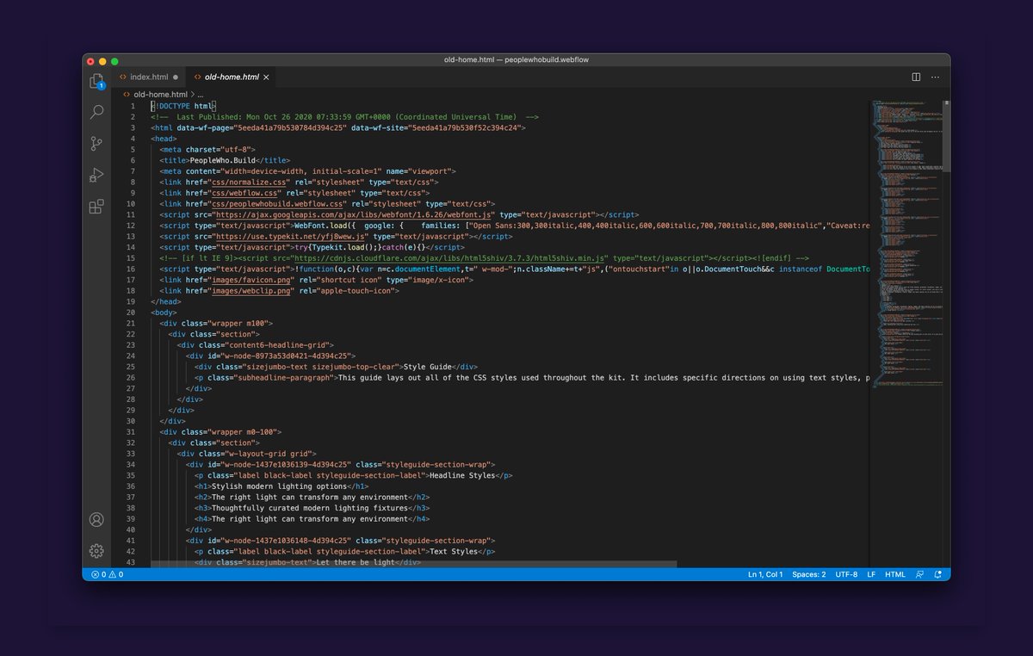The width and height of the screenshot is (1033, 656).
Task: Click line number 31 in the gutter
Action: [131, 431]
